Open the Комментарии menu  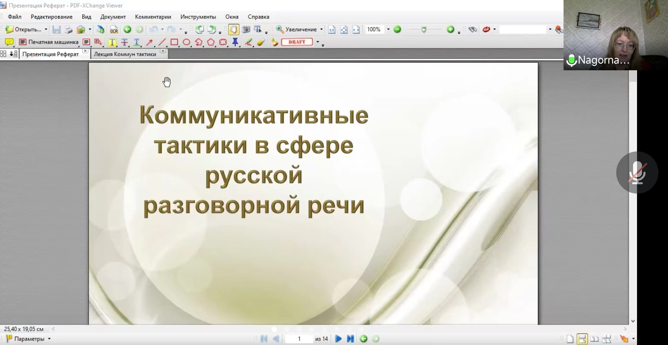point(153,17)
